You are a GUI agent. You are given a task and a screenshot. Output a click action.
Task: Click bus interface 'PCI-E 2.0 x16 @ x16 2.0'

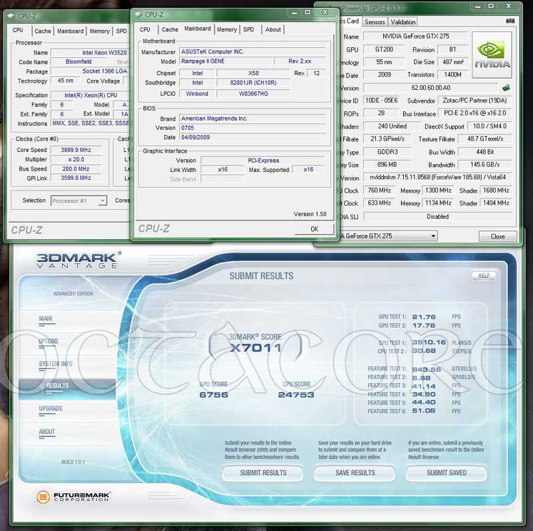(x=475, y=113)
